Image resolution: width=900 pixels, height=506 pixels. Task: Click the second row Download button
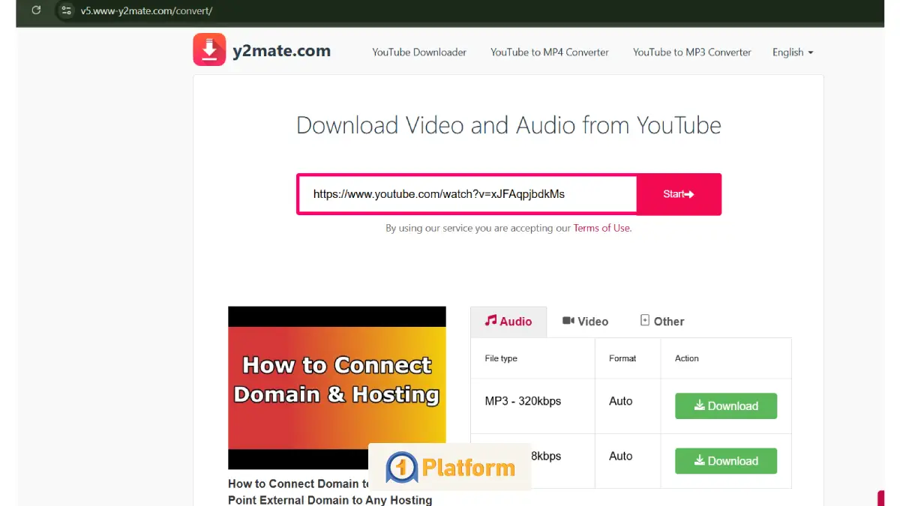pyautogui.click(x=725, y=461)
